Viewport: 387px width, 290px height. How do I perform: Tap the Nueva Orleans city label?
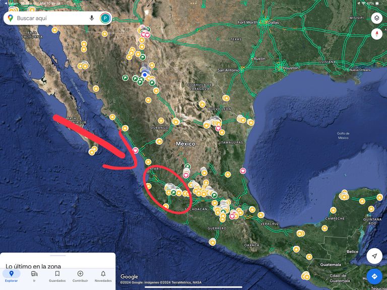(360, 70)
